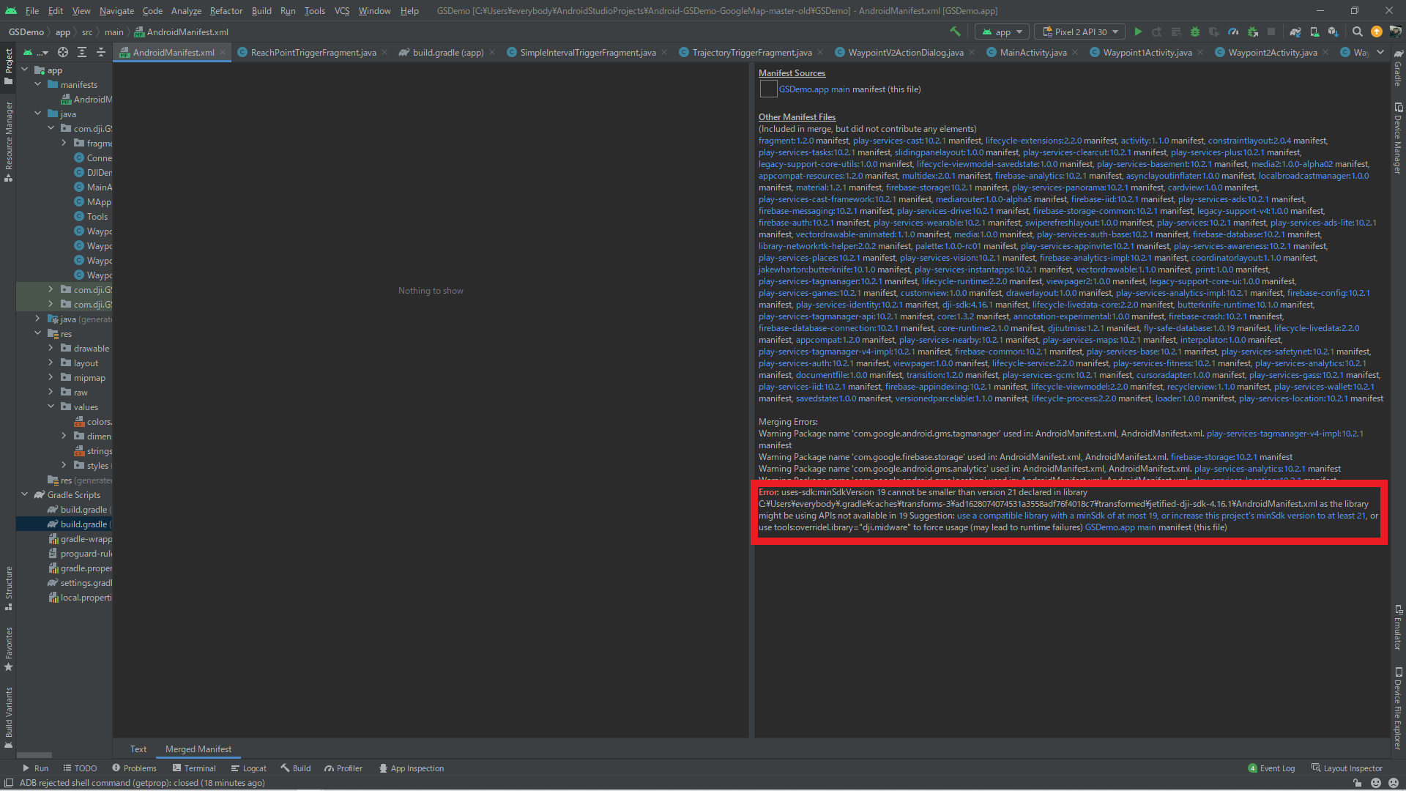
Task: Open the Refactor menu
Action: 226,10
